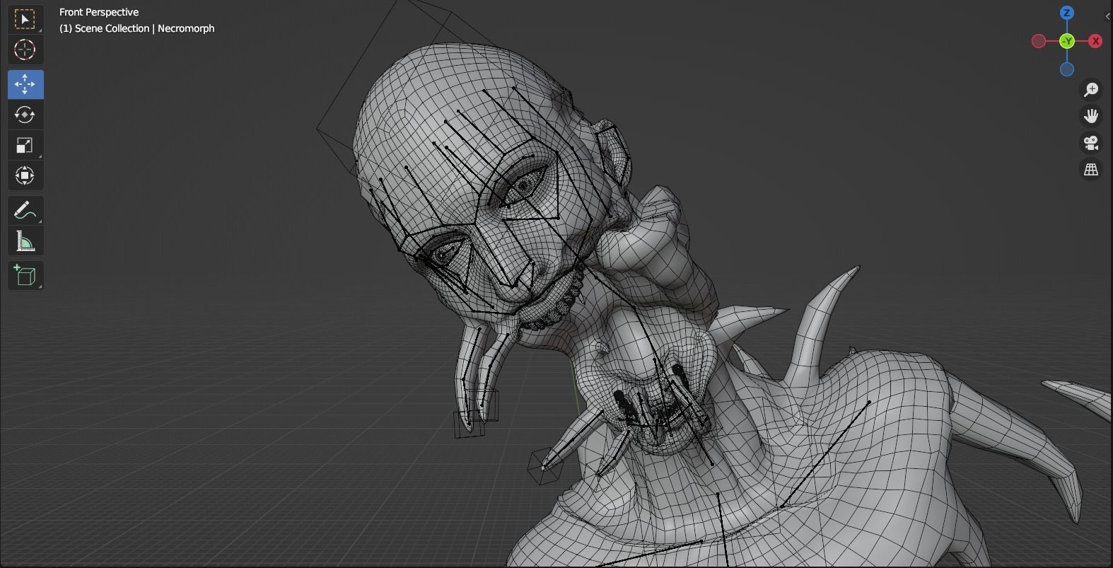Pick the Rotate tool
1113x568 pixels.
(25, 115)
